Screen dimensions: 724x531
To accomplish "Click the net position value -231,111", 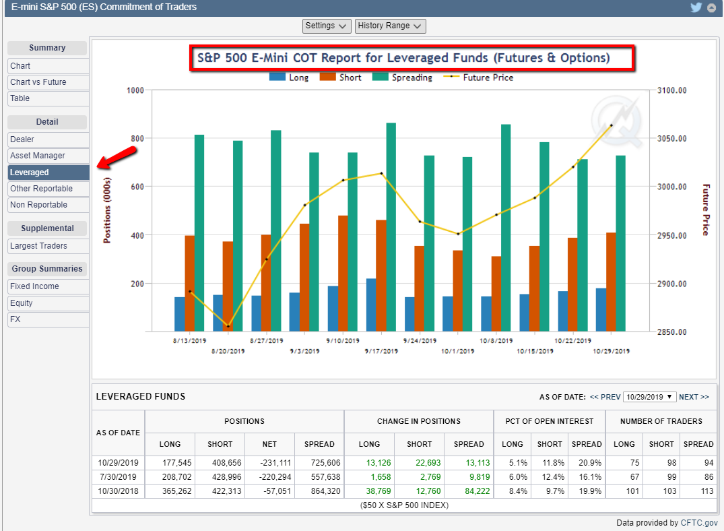I will tap(275, 462).
